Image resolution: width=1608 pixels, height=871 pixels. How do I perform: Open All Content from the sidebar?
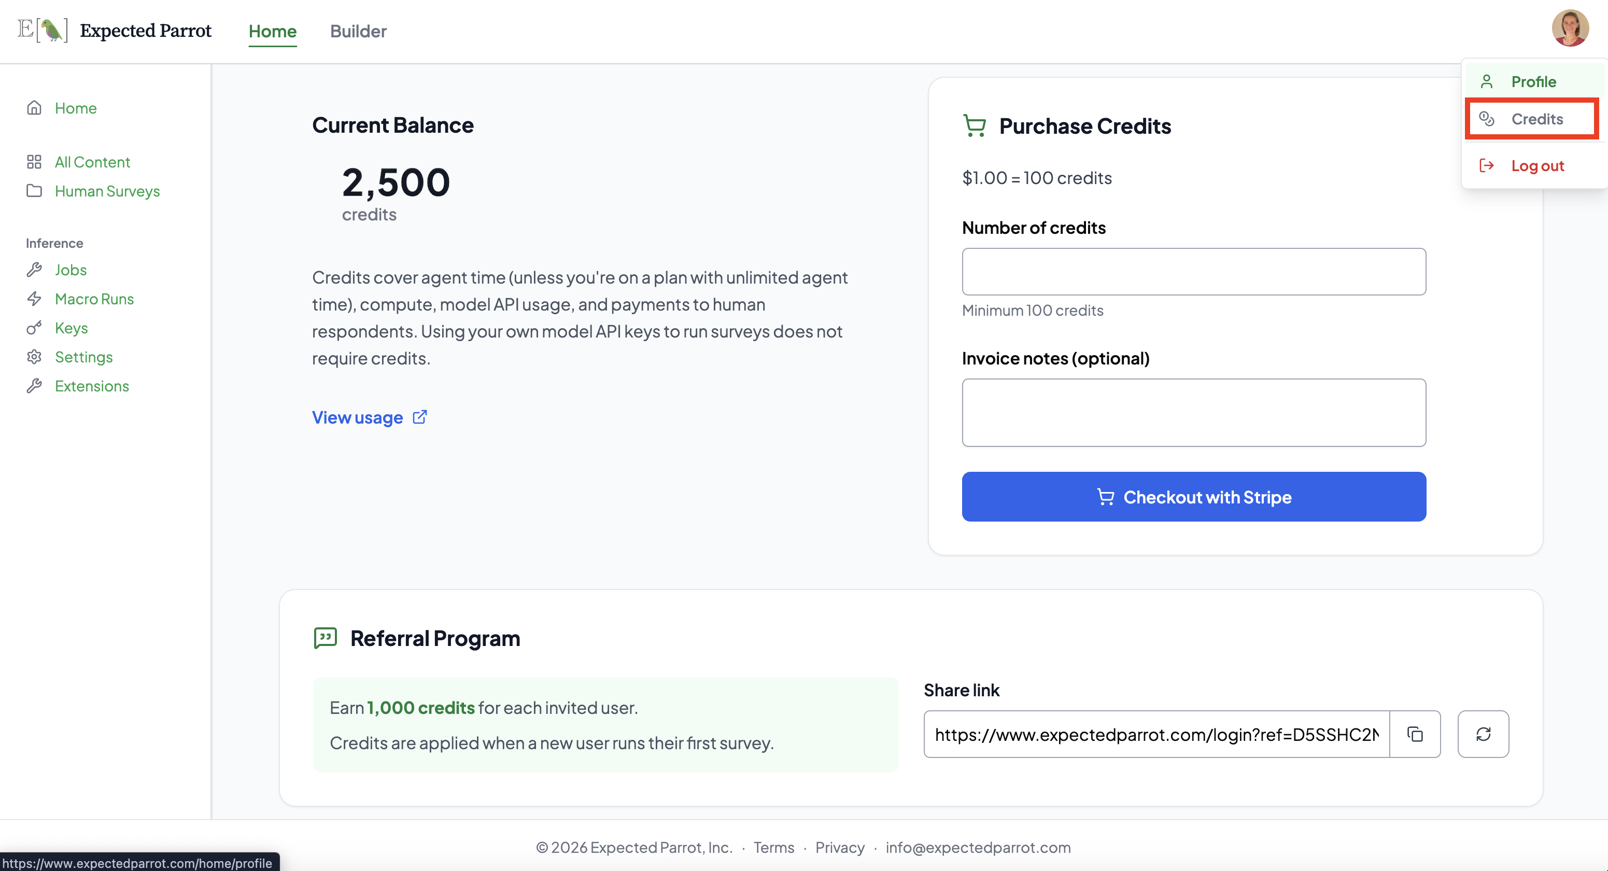pos(92,162)
